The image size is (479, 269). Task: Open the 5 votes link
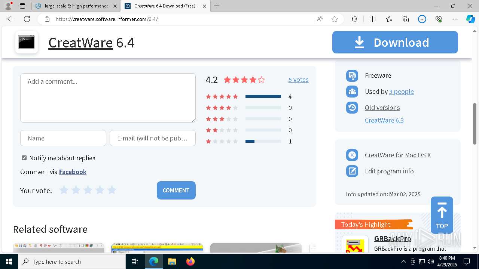[299, 80]
